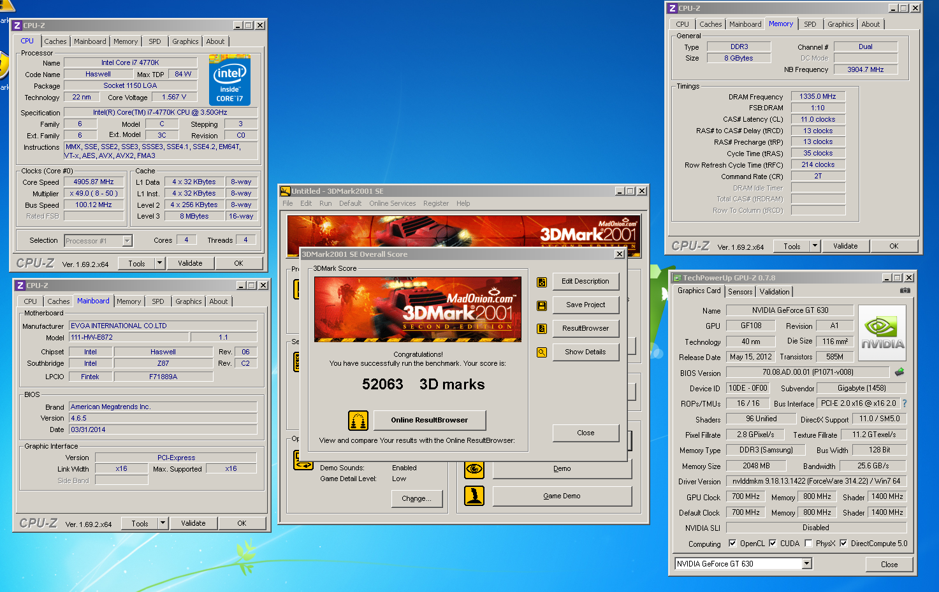Click the joystick icon beside Game Demo
Viewport: 939px width, 592px height.
pyautogui.click(x=474, y=496)
